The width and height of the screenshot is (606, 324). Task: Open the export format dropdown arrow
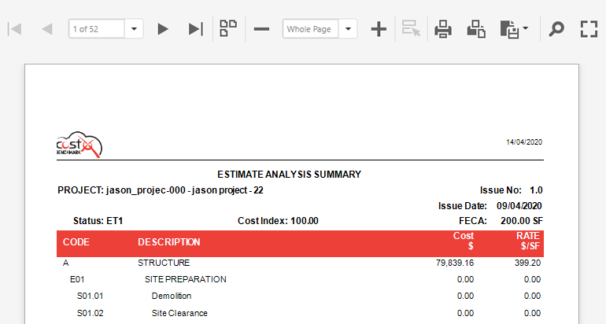coord(525,28)
